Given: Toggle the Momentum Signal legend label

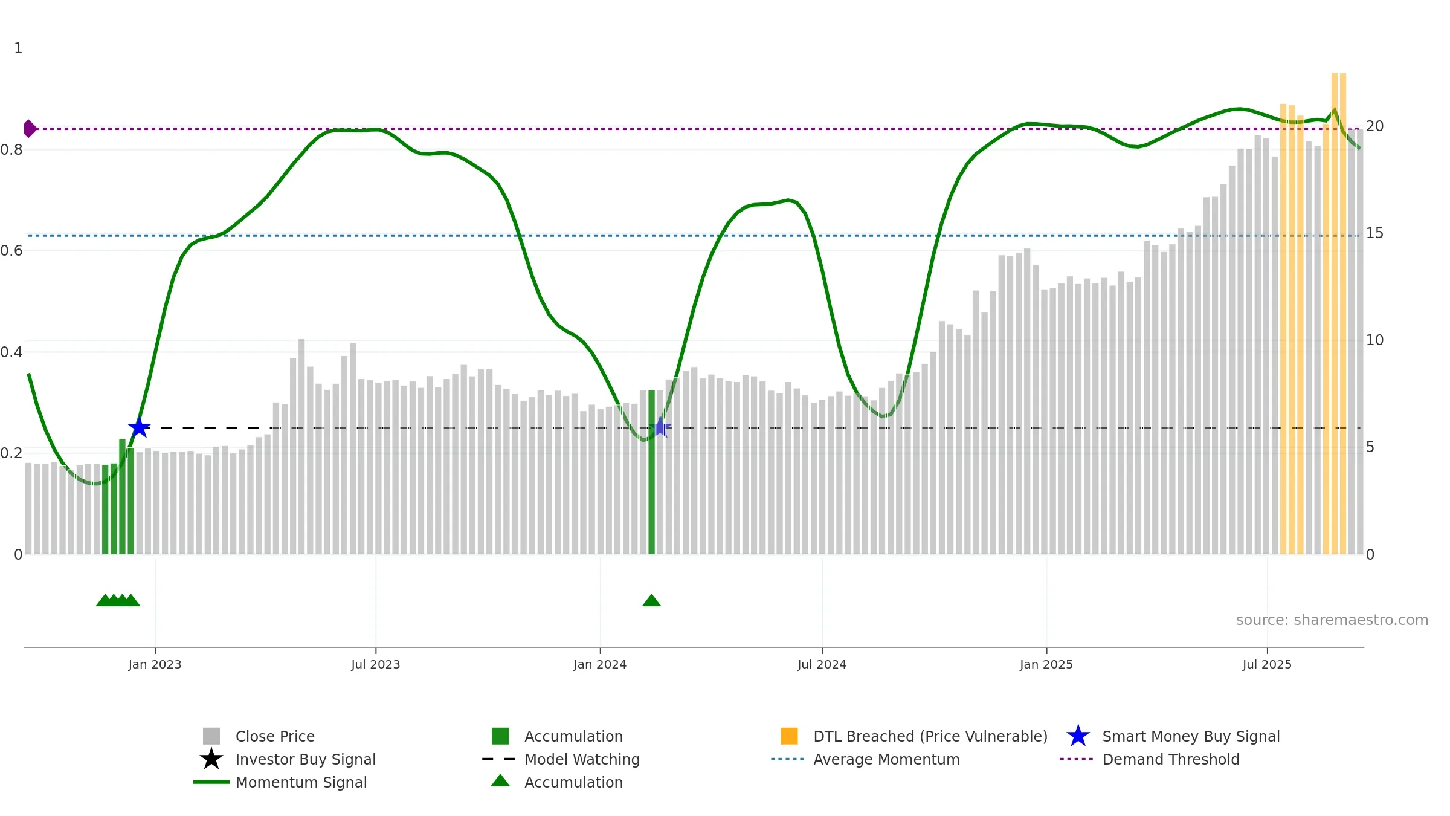Looking at the screenshot, I should click(x=301, y=782).
